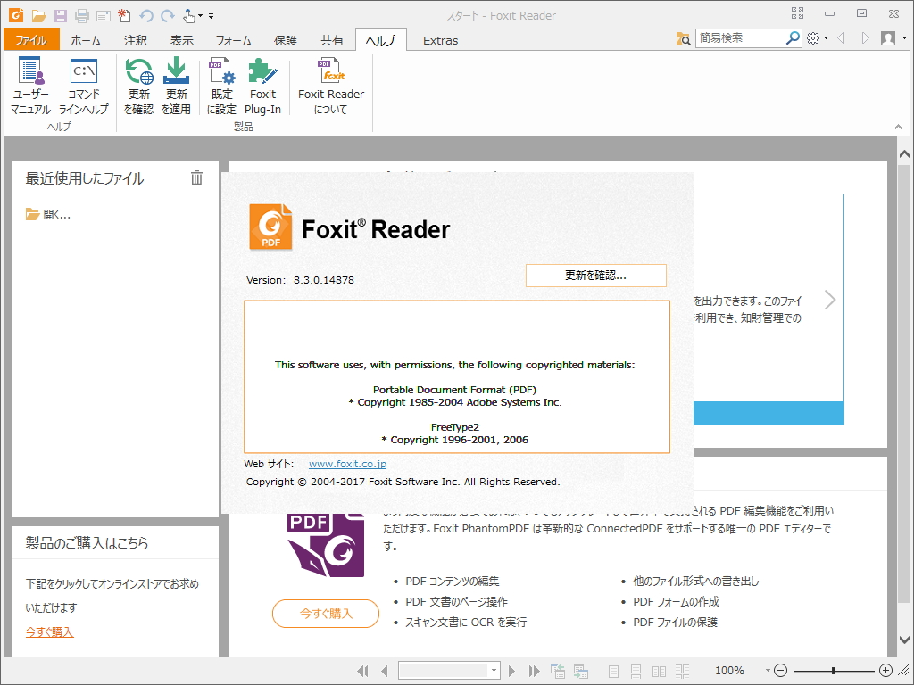Switch to single page view mode
Viewport: 914px width, 685px height.
[613, 671]
